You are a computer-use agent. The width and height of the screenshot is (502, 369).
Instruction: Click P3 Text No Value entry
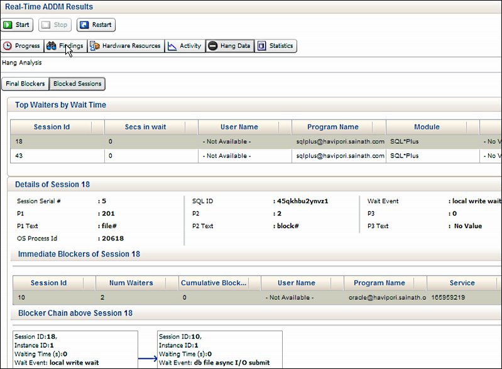467,226
